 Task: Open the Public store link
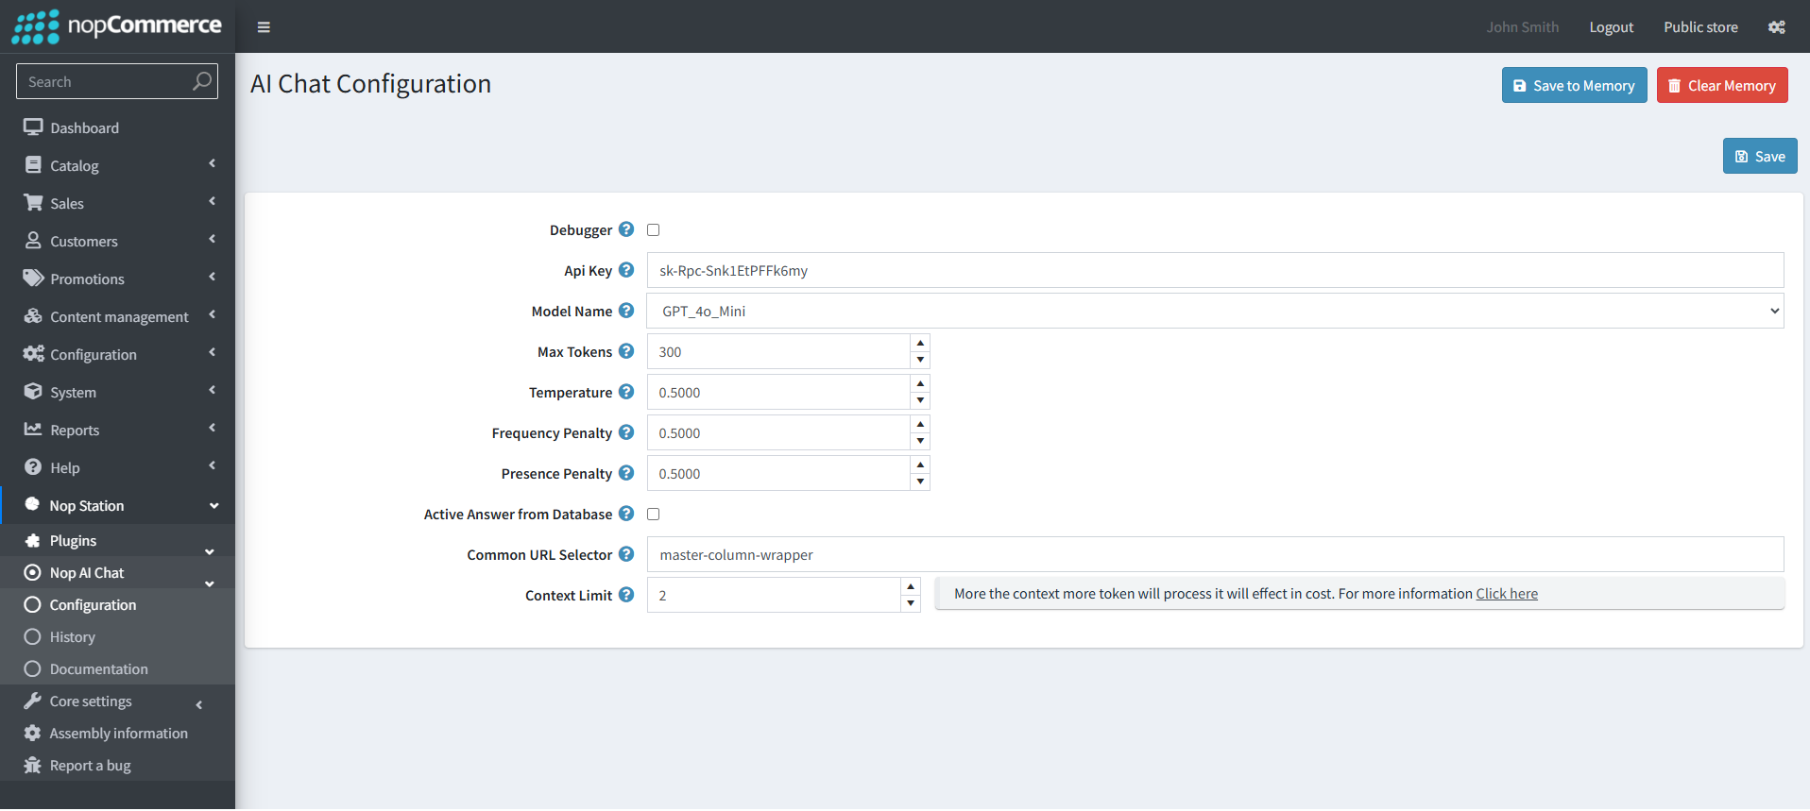(1700, 27)
